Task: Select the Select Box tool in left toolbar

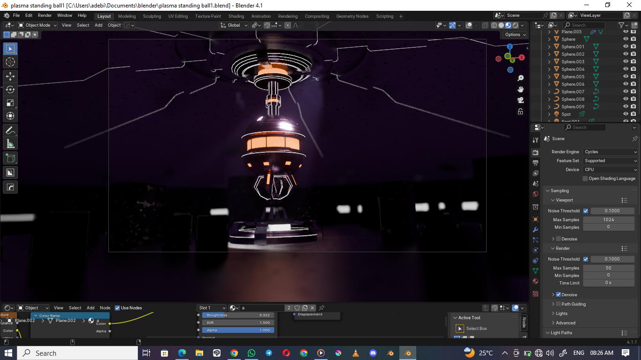Action: click(10, 49)
